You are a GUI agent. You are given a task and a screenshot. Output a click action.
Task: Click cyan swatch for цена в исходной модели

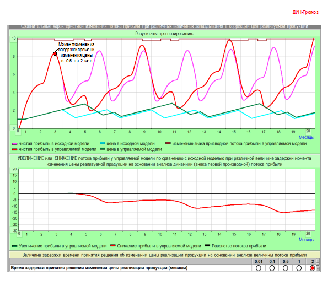pos(102,143)
